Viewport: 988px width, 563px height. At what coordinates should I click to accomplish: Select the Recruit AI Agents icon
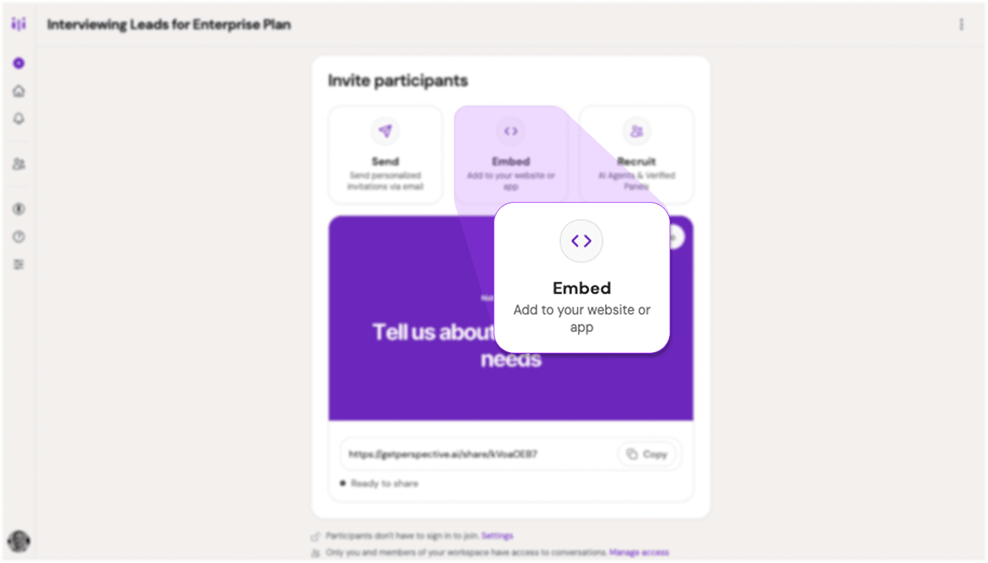635,131
